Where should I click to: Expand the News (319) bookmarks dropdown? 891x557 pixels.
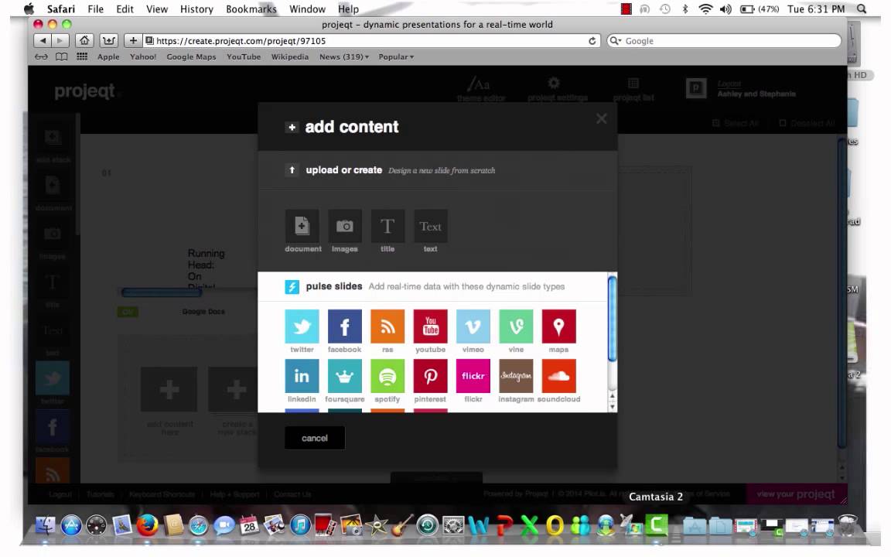coord(343,56)
